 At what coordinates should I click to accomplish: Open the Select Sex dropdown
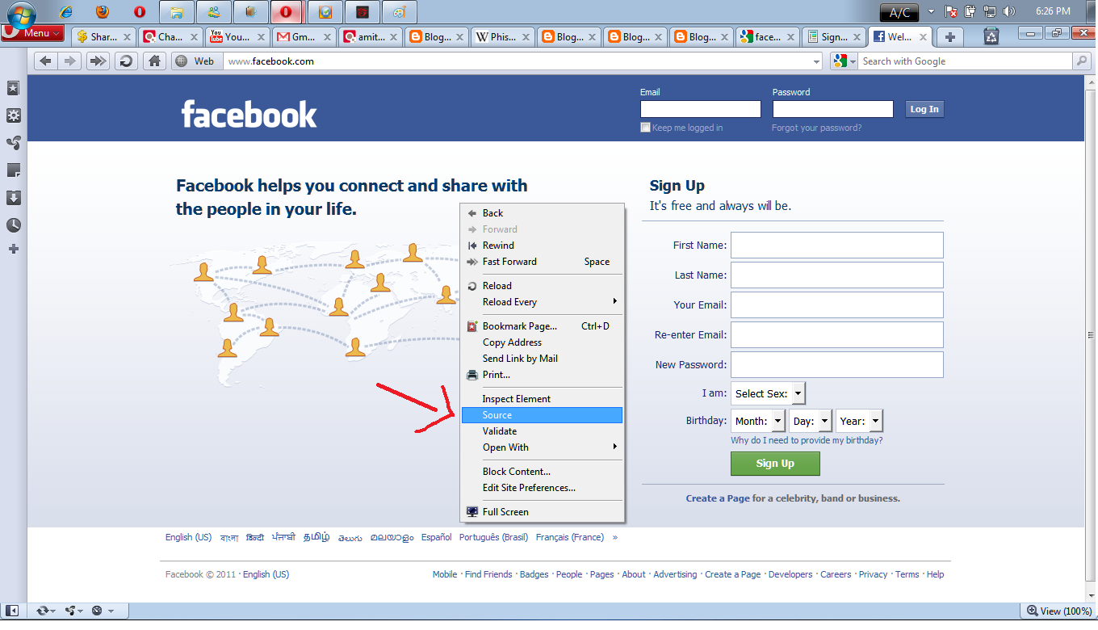tap(768, 393)
